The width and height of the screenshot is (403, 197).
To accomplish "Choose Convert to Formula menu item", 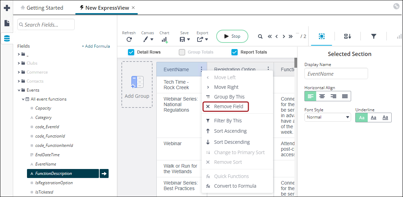I will click(x=237, y=186).
